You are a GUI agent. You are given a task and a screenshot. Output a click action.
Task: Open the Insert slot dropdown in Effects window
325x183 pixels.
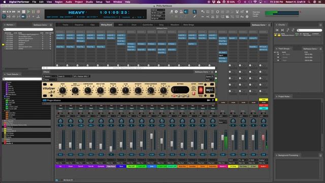(x=65, y=76)
